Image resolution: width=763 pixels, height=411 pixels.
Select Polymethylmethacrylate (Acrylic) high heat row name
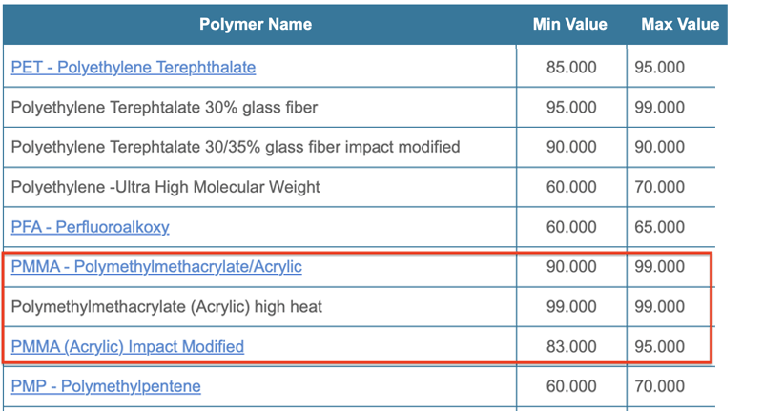(167, 306)
